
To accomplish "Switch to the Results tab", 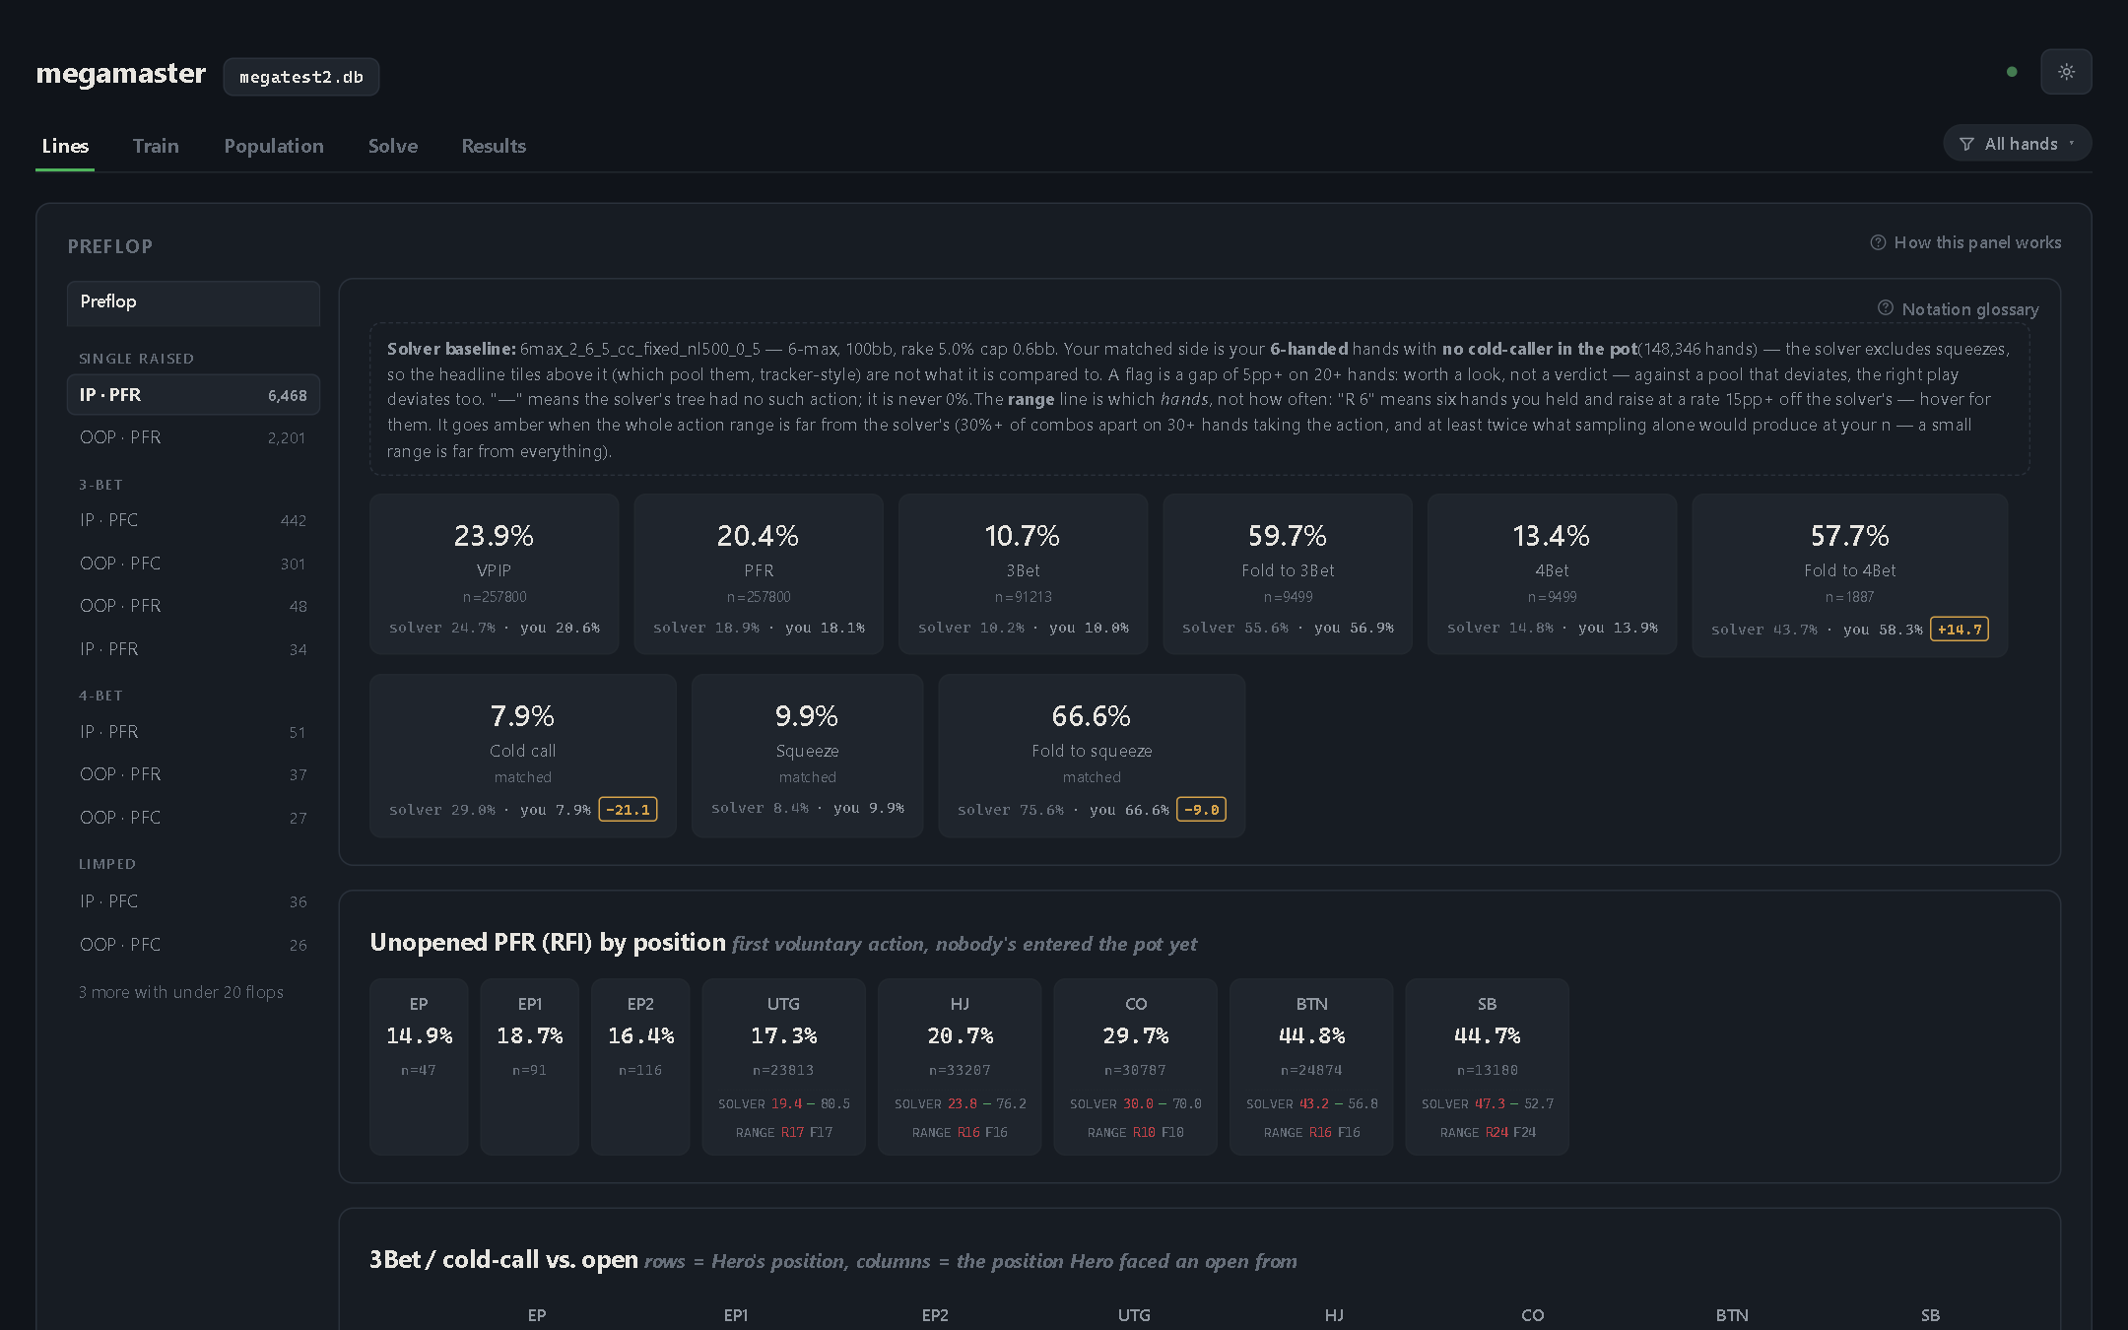I will pyautogui.click(x=494, y=146).
